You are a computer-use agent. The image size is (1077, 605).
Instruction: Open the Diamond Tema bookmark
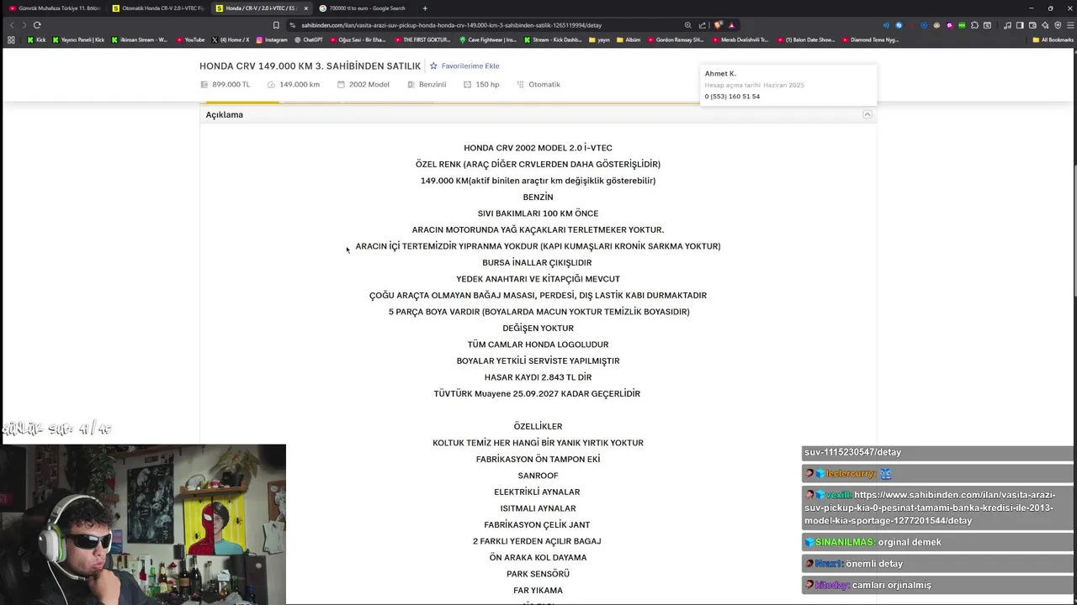point(870,39)
